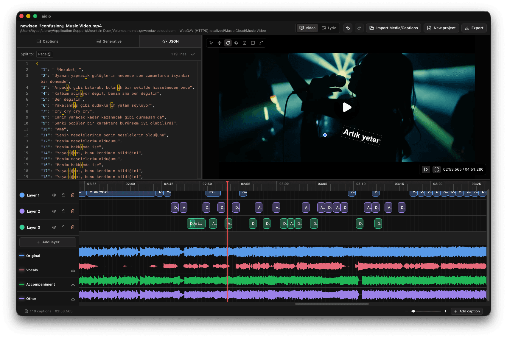Delete Layer 3
This screenshot has height=338, width=507.
pos(73,227)
